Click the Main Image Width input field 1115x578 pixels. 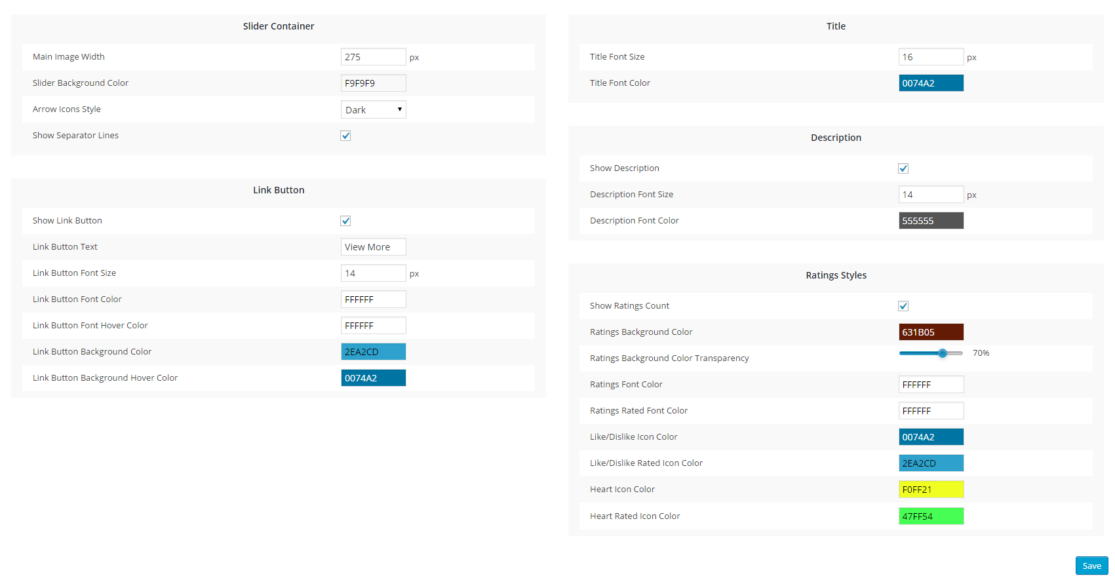pos(373,57)
